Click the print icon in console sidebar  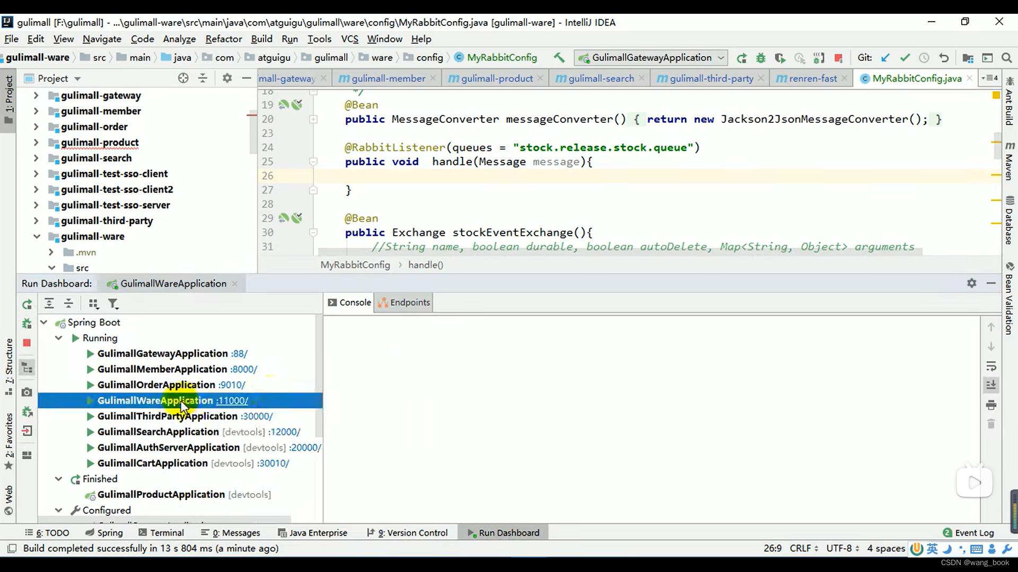pyautogui.click(x=991, y=405)
